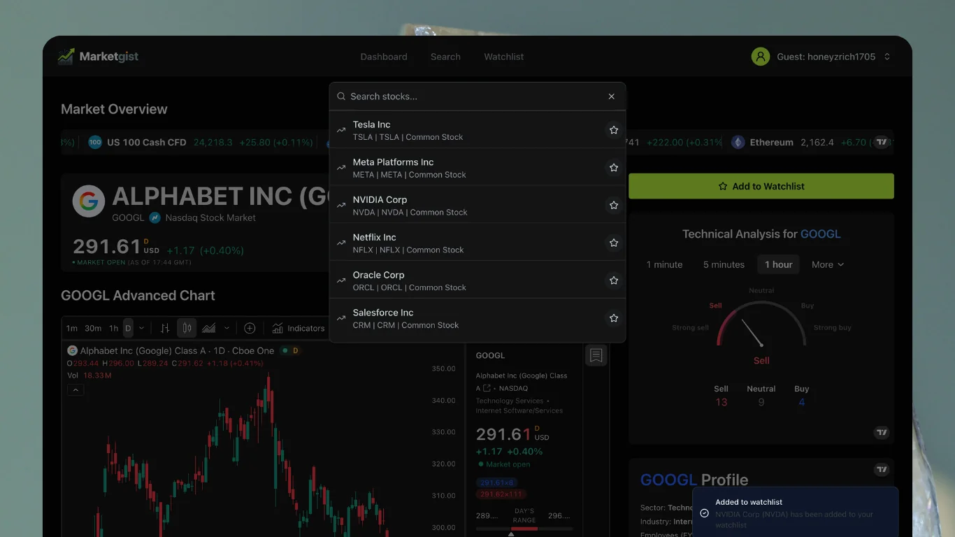Viewport: 955px width, 537px height.
Task: Click the compare or add symbol icon
Action: click(x=250, y=328)
